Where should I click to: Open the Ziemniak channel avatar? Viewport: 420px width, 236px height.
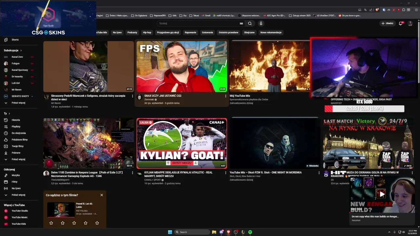coord(139,97)
